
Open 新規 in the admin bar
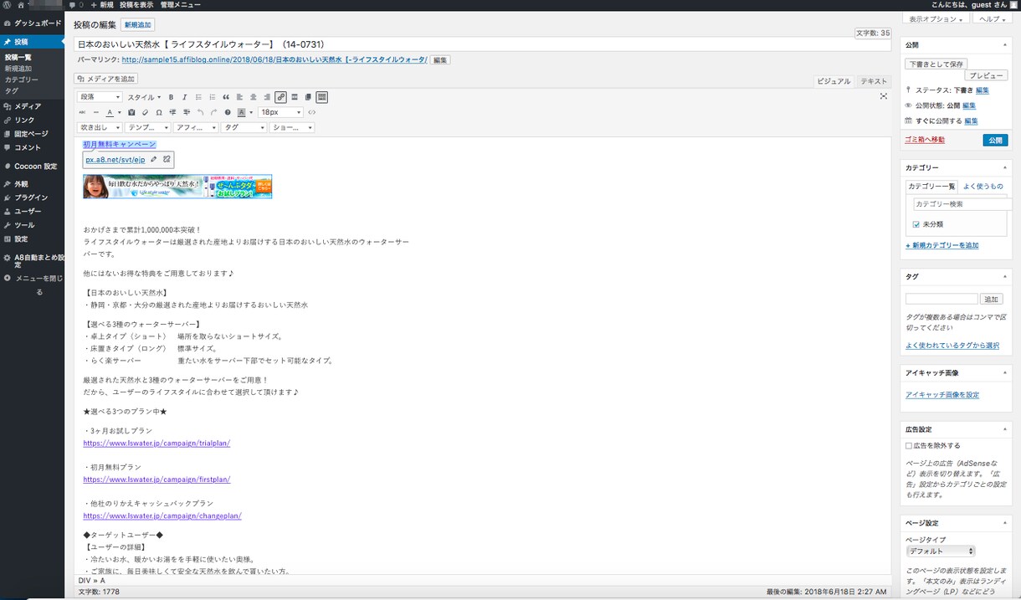point(101,5)
